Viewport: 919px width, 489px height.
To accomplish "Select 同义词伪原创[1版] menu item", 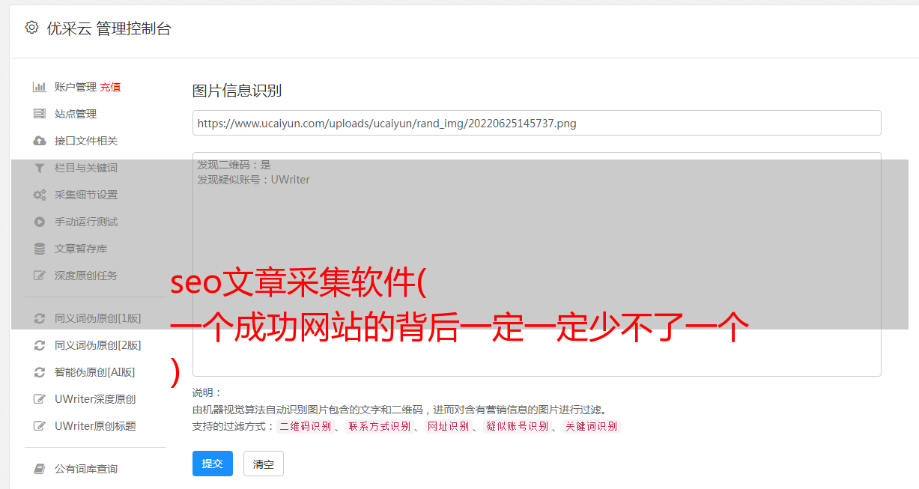I will (x=97, y=318).
